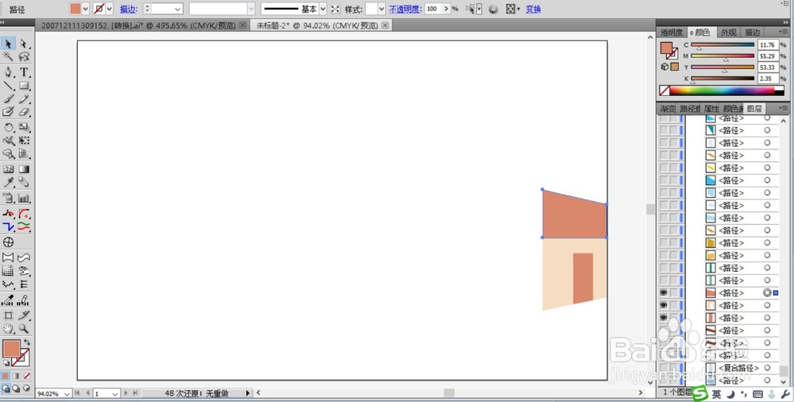
Task: Select the Gradient tool in toolbox
Action: click(x=24, y=169)
